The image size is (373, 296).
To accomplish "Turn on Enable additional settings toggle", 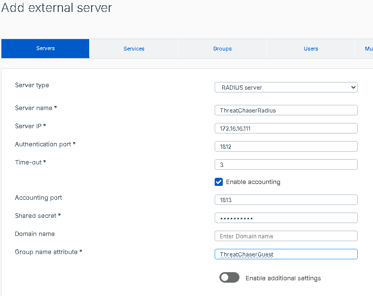I will [229, 278].
